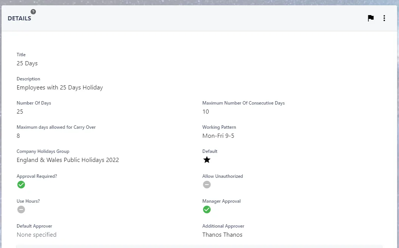This screenshot has height=248, width=399.
Task: Click the 'Approval Required?' label
Action: pos(37,176)
